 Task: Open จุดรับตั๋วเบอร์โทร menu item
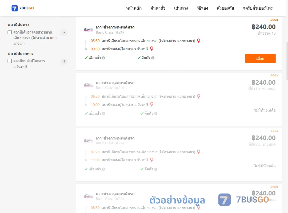[x=258, y=8]
